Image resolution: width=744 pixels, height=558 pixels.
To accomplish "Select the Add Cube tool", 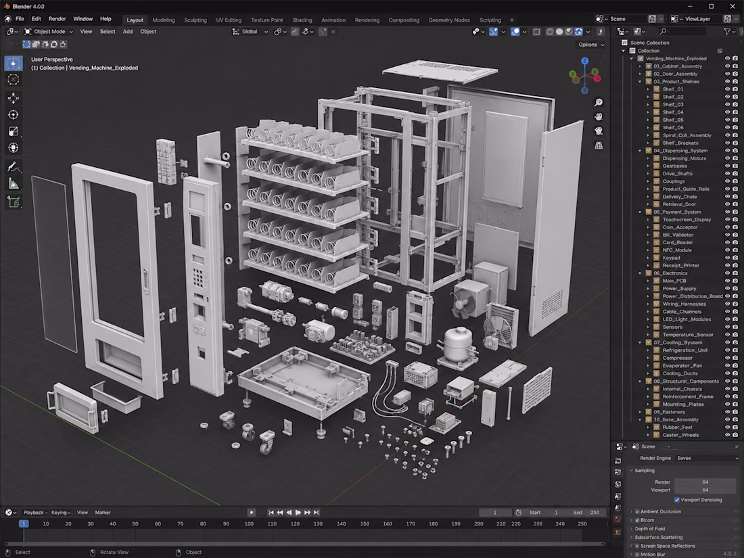I will 14,202.
